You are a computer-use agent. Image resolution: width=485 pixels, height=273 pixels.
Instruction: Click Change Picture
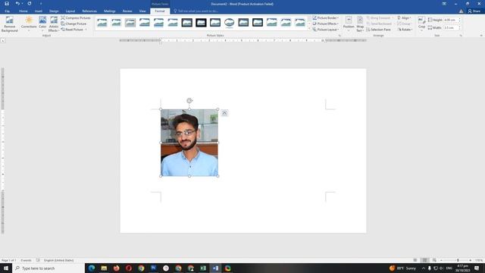pos(74,24)
